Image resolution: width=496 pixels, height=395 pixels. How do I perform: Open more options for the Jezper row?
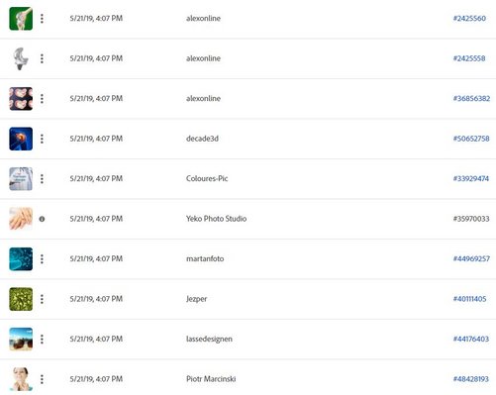[x=42, y=299]
